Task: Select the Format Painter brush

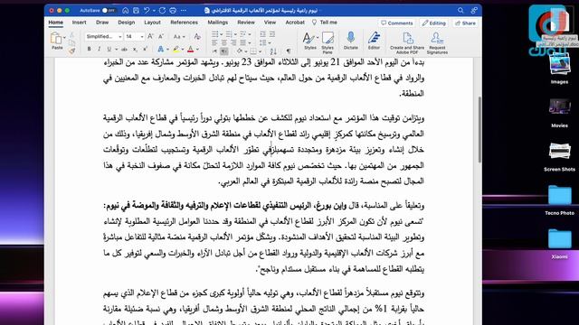Action: 71,51
